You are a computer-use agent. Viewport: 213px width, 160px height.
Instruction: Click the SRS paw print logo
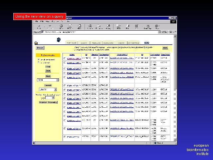pos(59,40)
